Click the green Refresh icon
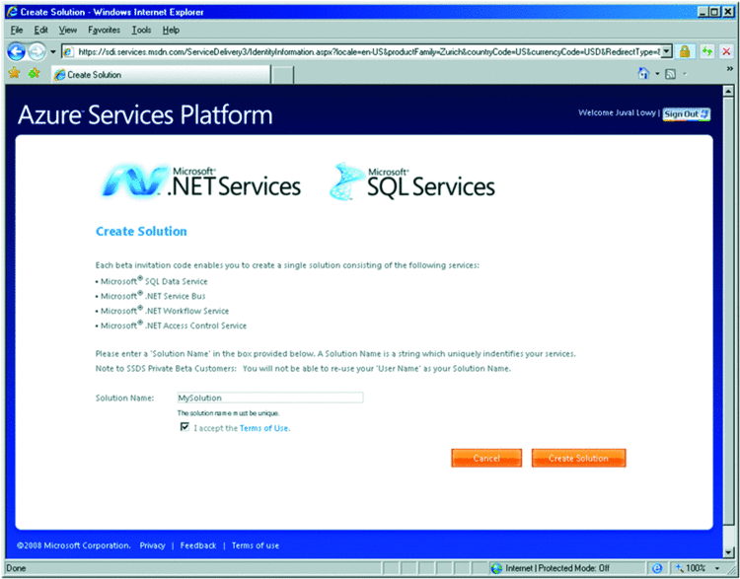This screenshot has height=579, width=740. point(706,52)
